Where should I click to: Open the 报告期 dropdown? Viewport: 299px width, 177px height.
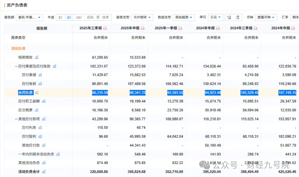coord(29,17)
